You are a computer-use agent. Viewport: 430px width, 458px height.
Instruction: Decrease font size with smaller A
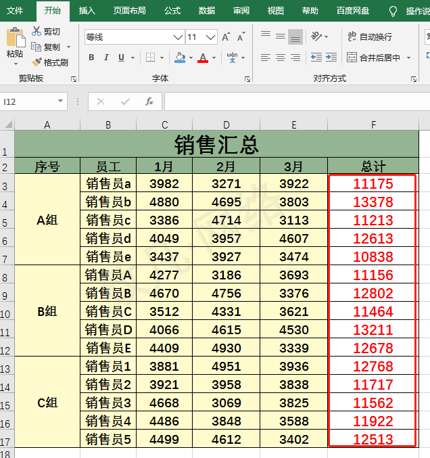(241, 37)
